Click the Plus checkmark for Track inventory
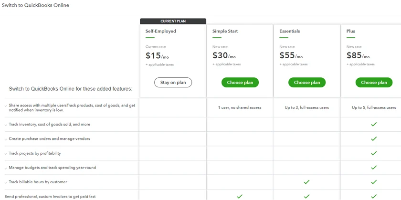The image size is (401, 200). (374, 124)
